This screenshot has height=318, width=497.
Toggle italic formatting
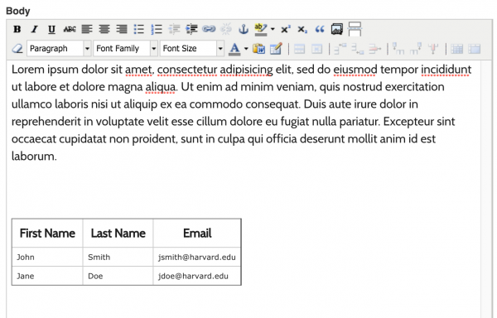pyautogui.click(x=34, y=29)
